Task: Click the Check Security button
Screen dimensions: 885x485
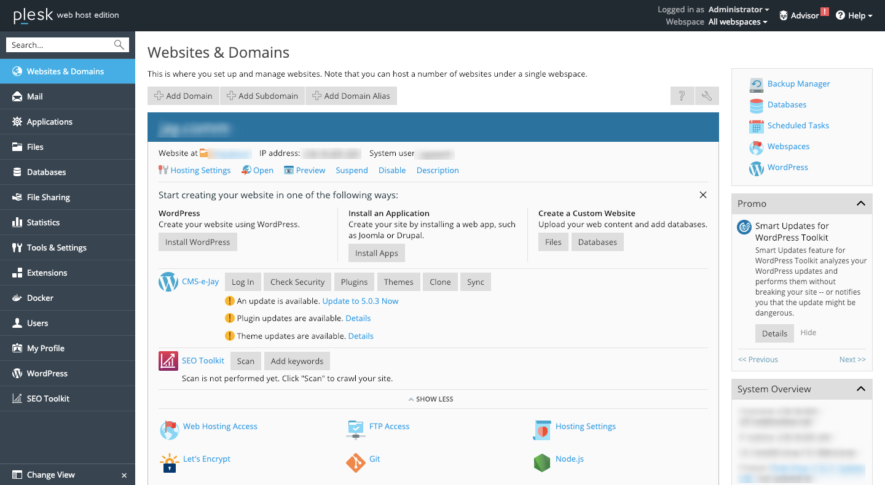Action: pyautogui.click(x=297, y=282)
